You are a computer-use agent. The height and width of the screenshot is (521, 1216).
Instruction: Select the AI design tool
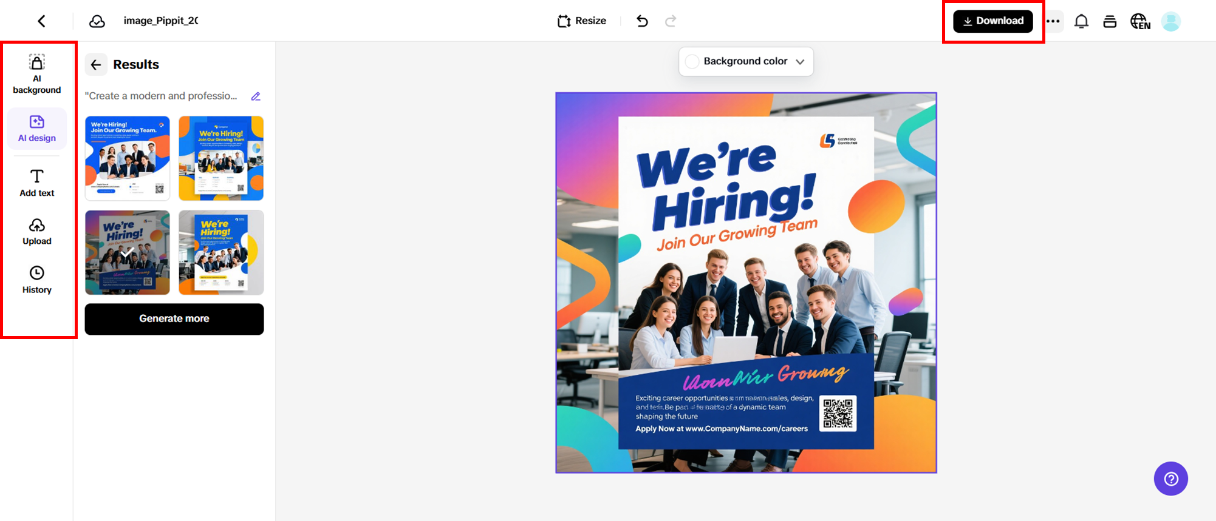(x=37, y=129)
